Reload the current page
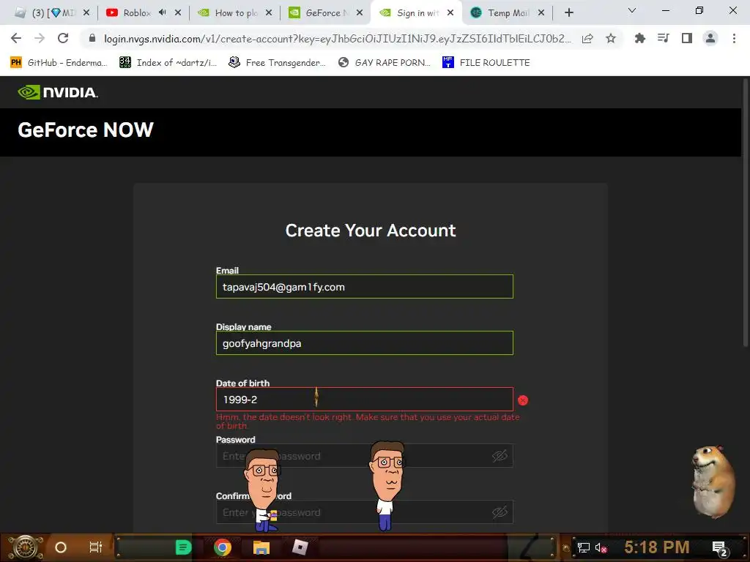 click(x=63, y=38)
